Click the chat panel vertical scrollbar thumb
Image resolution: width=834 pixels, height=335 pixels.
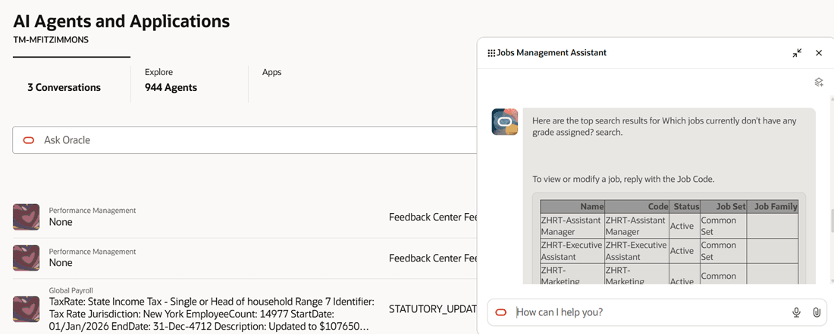pyautogui.click(x=831, y=222)
